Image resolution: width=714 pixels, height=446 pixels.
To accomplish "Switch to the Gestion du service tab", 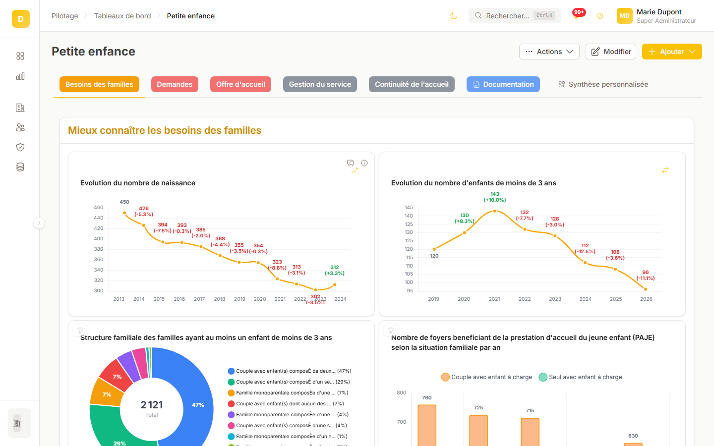I will tap(320, 84).
